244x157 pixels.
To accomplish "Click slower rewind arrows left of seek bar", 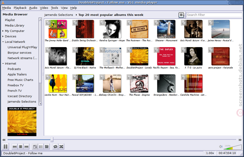I will [x=4, y=140].
